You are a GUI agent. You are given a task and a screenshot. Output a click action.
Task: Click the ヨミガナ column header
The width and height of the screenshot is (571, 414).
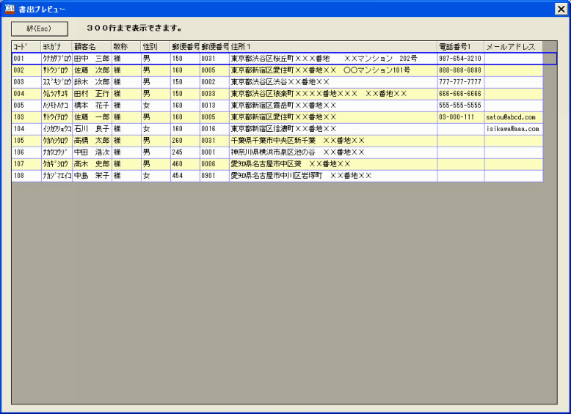pyautogui.click(x=57, y=47)
